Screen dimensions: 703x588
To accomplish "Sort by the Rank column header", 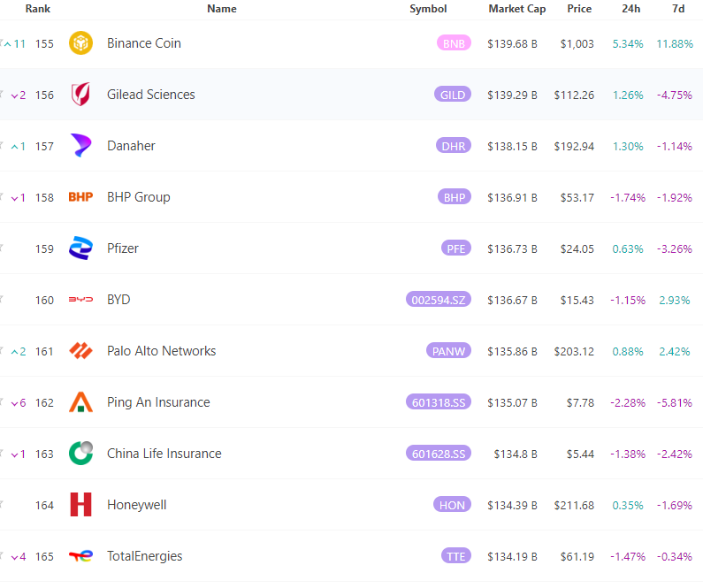I will (x=38, y=9).
